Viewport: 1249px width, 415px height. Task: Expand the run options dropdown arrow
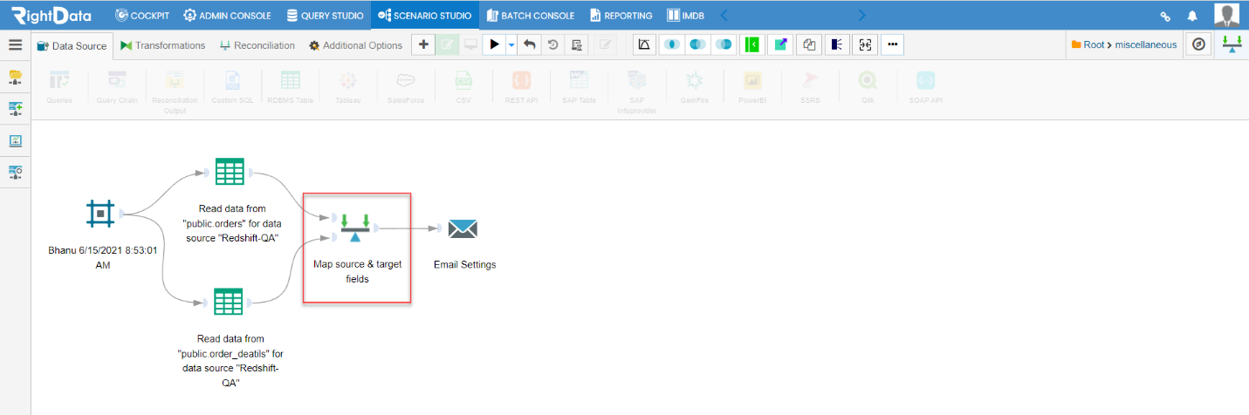pos(511,44)
